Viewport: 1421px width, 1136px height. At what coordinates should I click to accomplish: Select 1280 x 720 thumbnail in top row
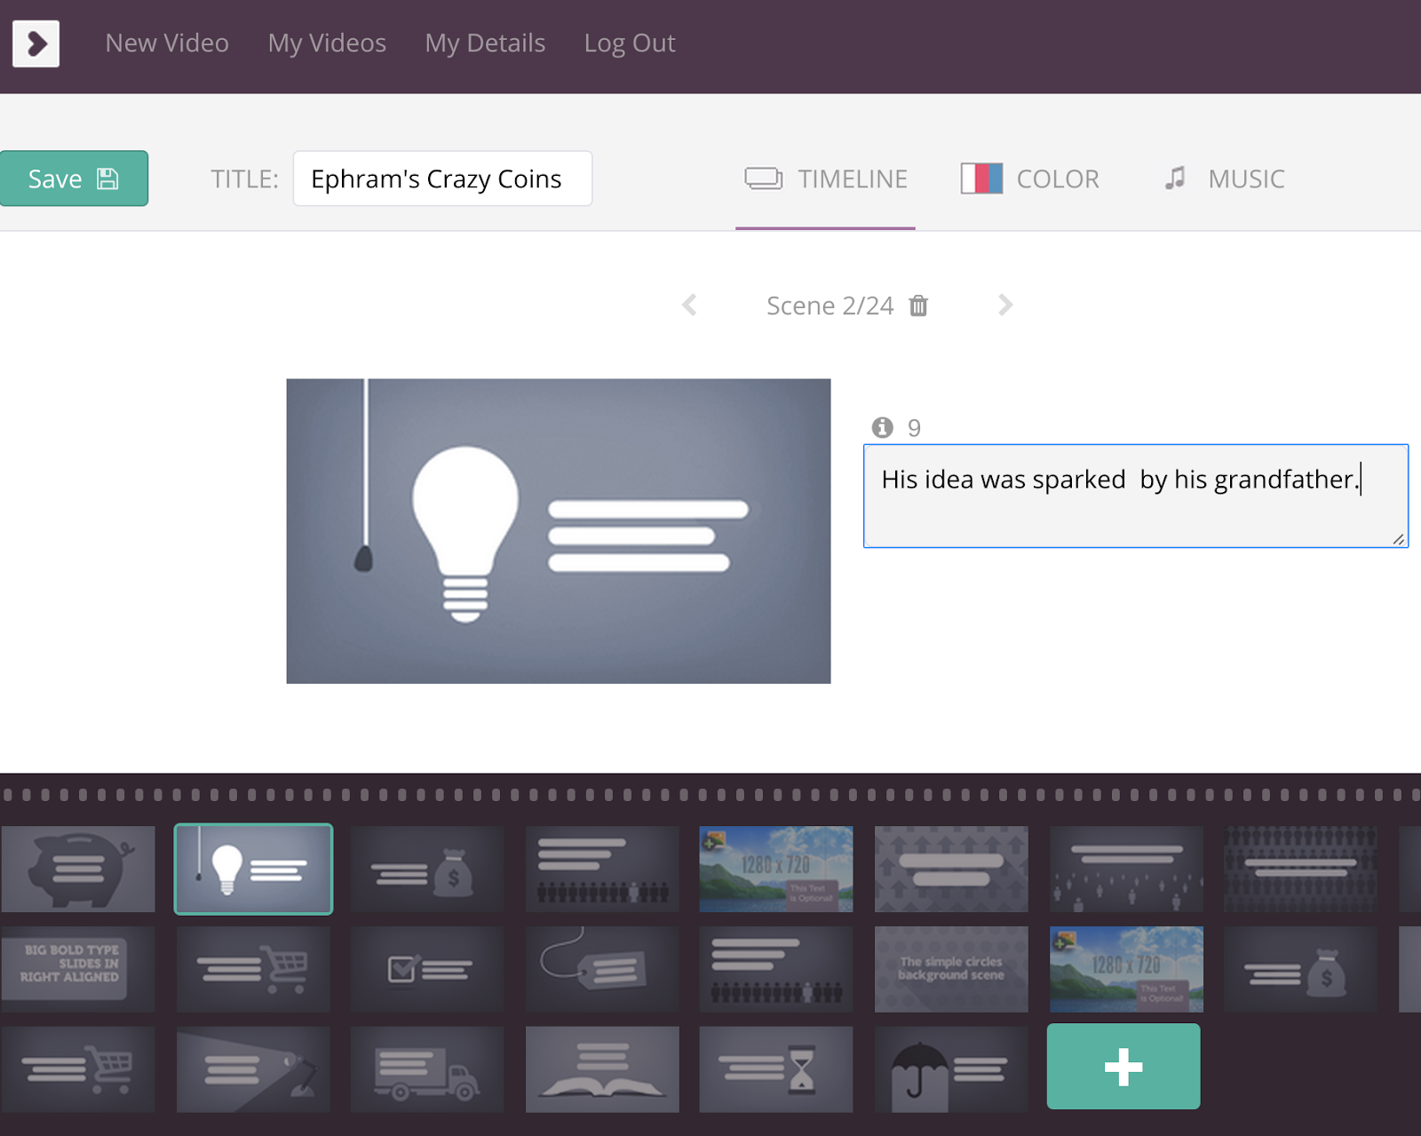(x=776, y=869)
